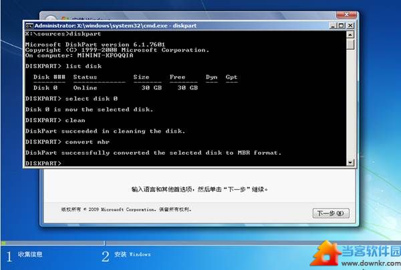
Task: Click the 'Size' column header
Action: pyautogui.click(x=141, y=77)
